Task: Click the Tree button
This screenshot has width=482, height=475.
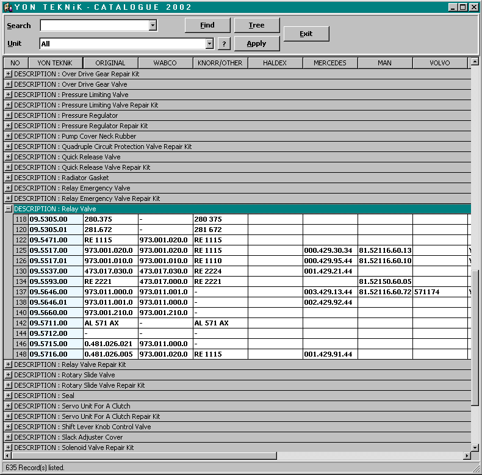Action: [x=257, y=25]
